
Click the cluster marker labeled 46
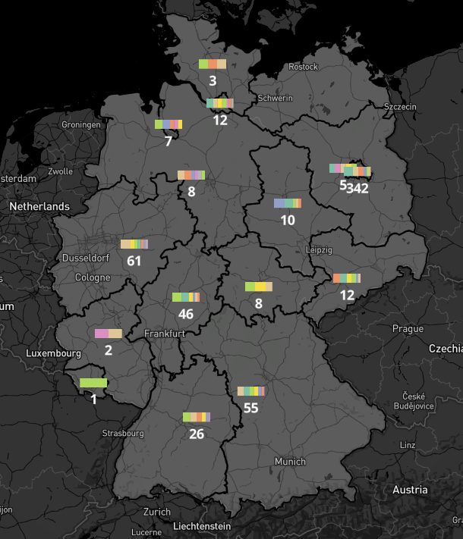(186, 313)
